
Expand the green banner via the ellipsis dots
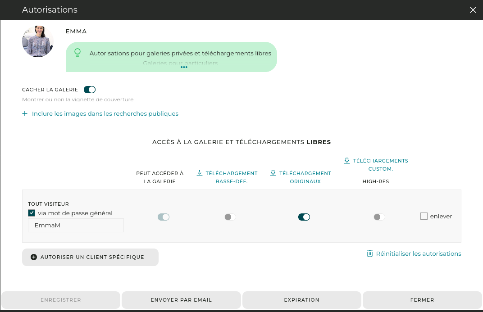(184, 67)
